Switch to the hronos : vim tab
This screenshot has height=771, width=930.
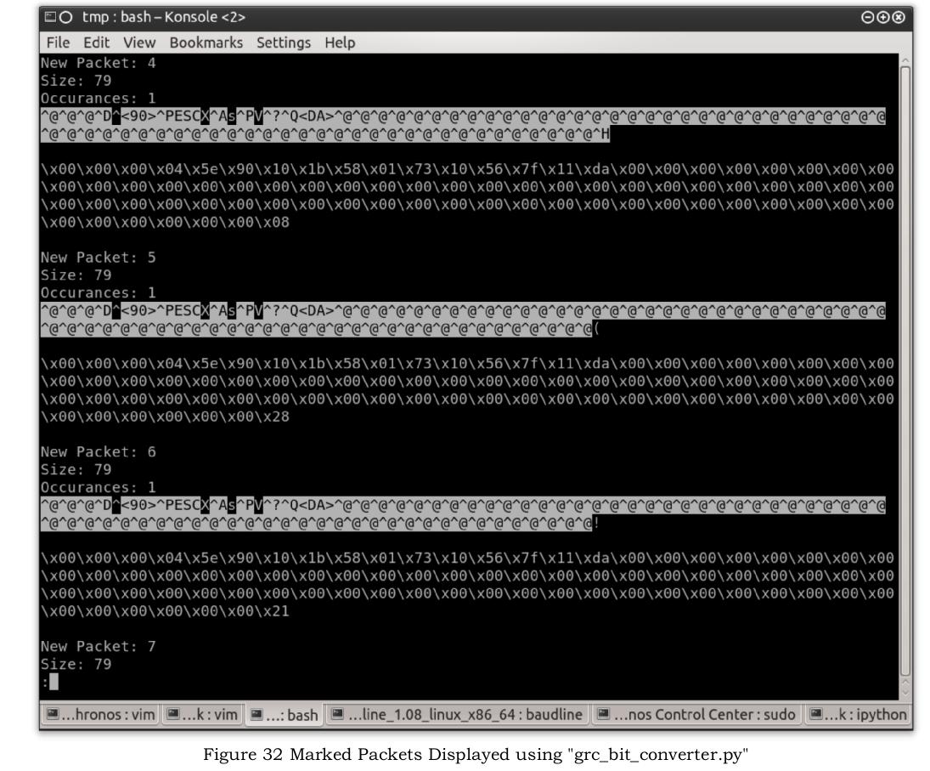tap(100, 714)
